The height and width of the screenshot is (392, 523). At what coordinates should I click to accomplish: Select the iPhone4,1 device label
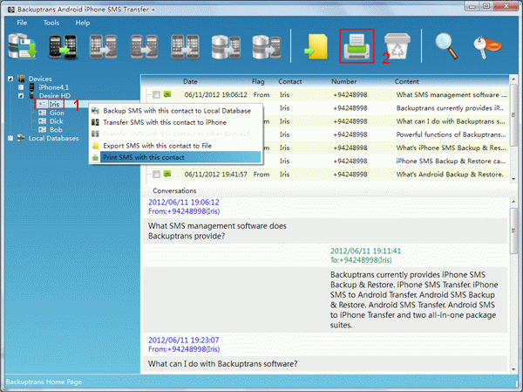tap(53, 87)
